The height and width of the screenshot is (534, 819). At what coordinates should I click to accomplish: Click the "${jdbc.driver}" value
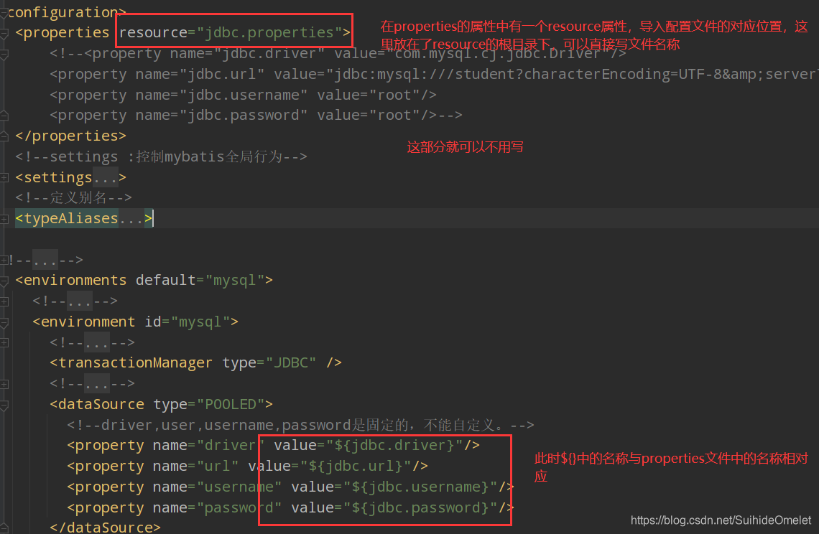[395, 445]
